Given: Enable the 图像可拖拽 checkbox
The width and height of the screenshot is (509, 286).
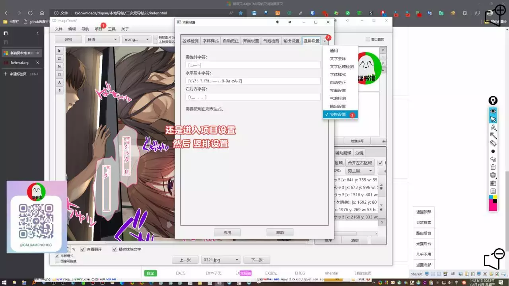Looking at the screenshot, I should [57, 261].
